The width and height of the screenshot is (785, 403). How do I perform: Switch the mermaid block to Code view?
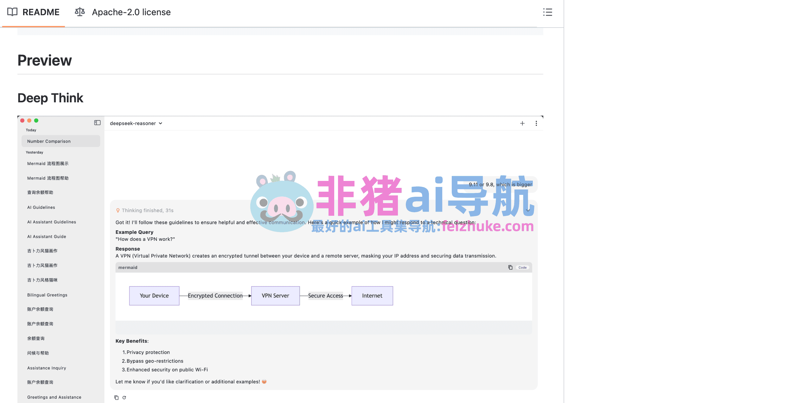(522, 267)
